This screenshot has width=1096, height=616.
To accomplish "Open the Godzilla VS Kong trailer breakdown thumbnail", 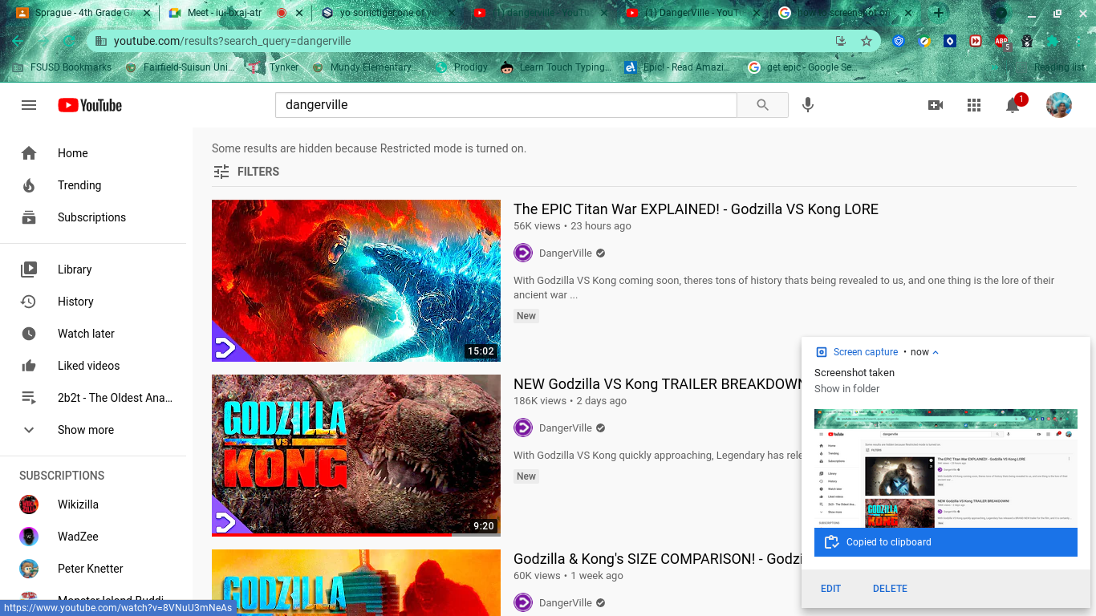I will 356,455.
